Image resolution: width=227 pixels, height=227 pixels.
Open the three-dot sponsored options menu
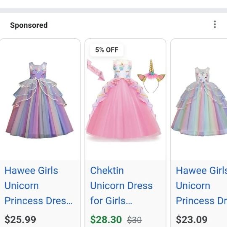coord(215,24)
